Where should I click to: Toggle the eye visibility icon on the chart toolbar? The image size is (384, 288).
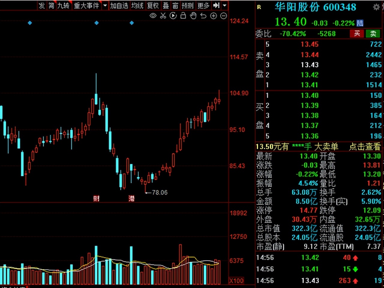[x=153, y=16]
